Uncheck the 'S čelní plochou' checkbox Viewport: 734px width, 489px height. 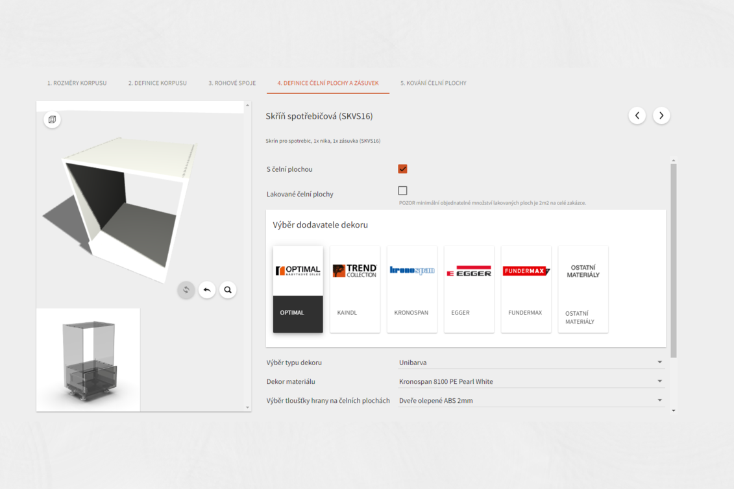[402, 169]
